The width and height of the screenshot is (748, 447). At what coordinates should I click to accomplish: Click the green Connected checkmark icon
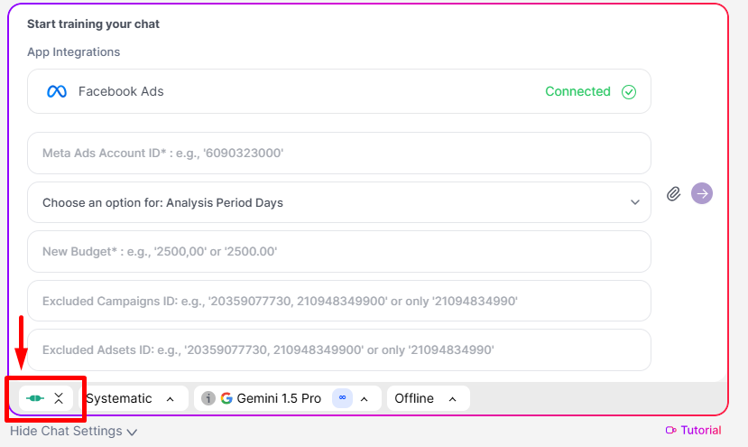(x=629, y=92)
